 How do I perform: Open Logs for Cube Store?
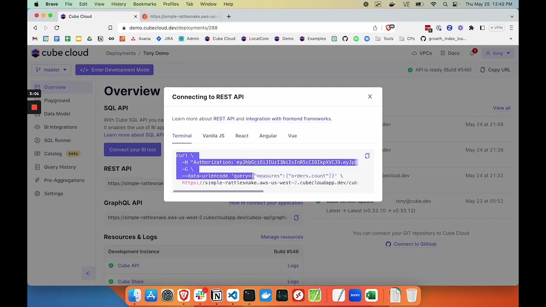click(293, 281)
